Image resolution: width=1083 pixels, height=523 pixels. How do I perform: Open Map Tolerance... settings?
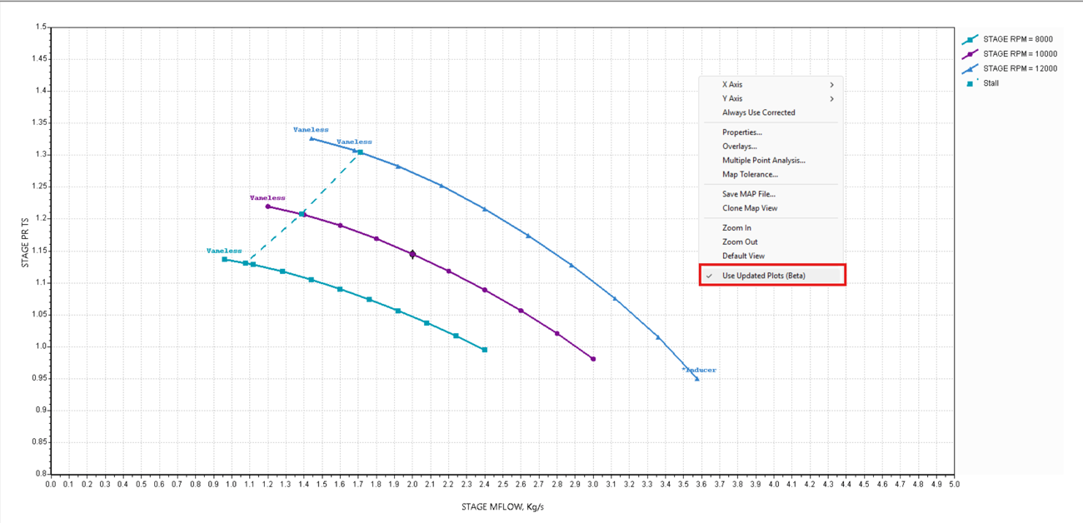[x=750, y=175]
